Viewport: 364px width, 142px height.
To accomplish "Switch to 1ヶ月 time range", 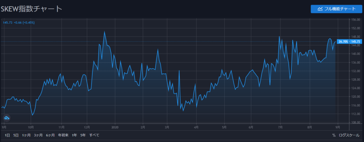I will (26, 135).
